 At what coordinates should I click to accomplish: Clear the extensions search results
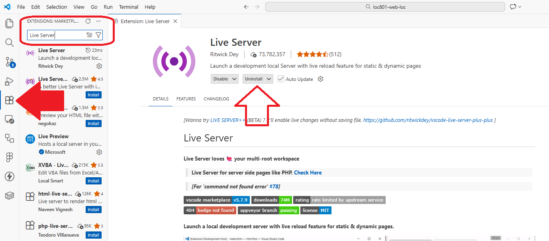(89, 35)
